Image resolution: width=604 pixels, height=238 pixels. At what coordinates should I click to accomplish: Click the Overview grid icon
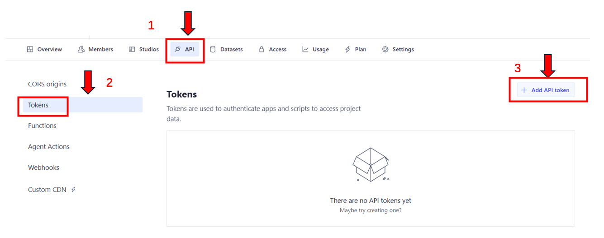(30, 49)
